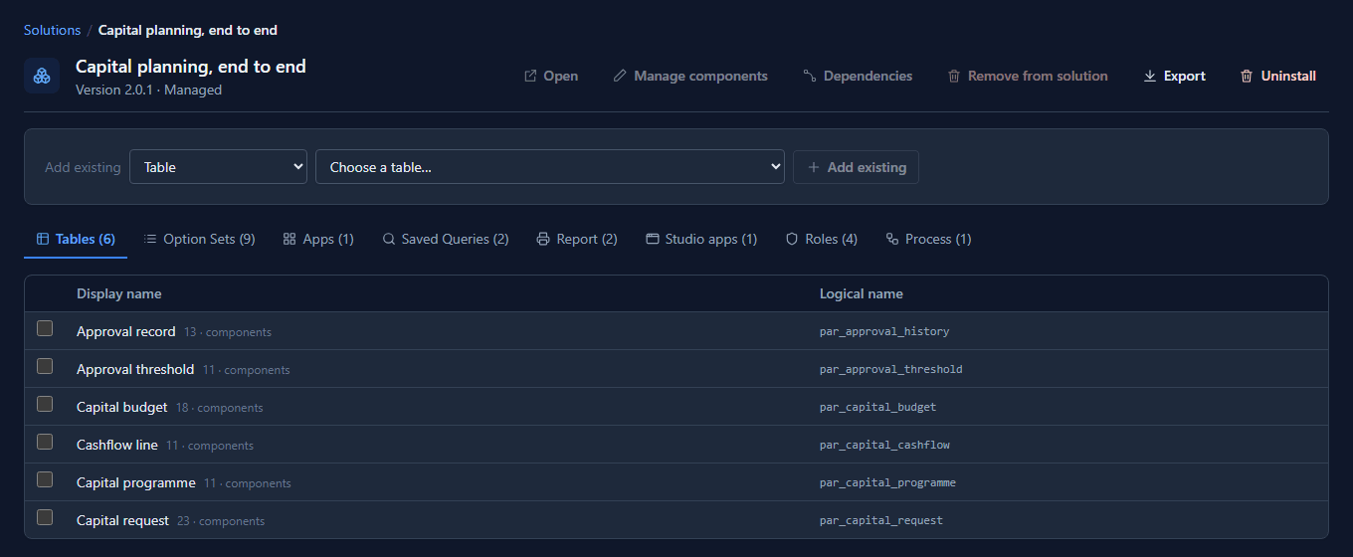Click the plus icon in Add existing button
The width and height of the screenshot is (1353, 557).
click(814, 167)
